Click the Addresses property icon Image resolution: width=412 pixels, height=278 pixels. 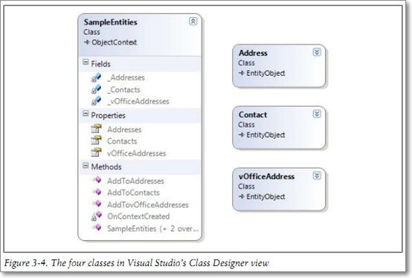pyautogui.click(x=96, y=129)
